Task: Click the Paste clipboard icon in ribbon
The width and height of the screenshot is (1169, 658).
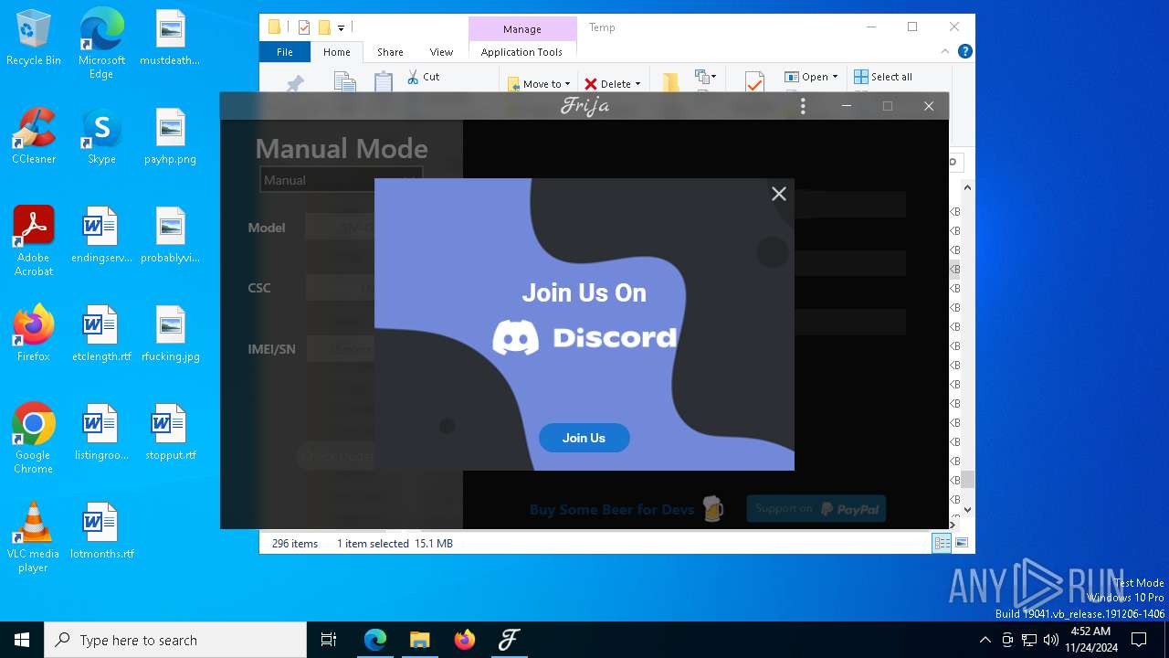Action: tap(384, 82)
